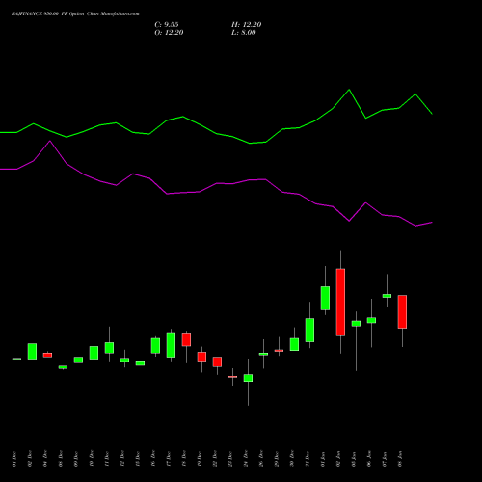The width and height of the screenshot is (482, 482).
Task: Click the green line's highest peak
Action: (x=349, y=90)
